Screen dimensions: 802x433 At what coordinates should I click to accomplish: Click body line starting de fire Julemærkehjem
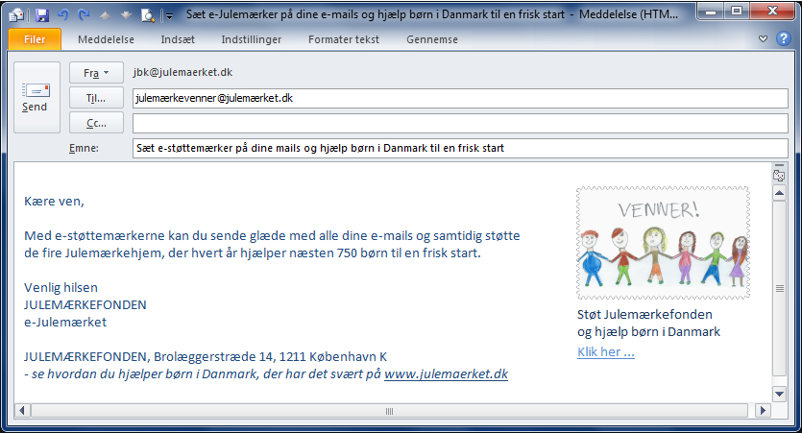tap(253, 253)
